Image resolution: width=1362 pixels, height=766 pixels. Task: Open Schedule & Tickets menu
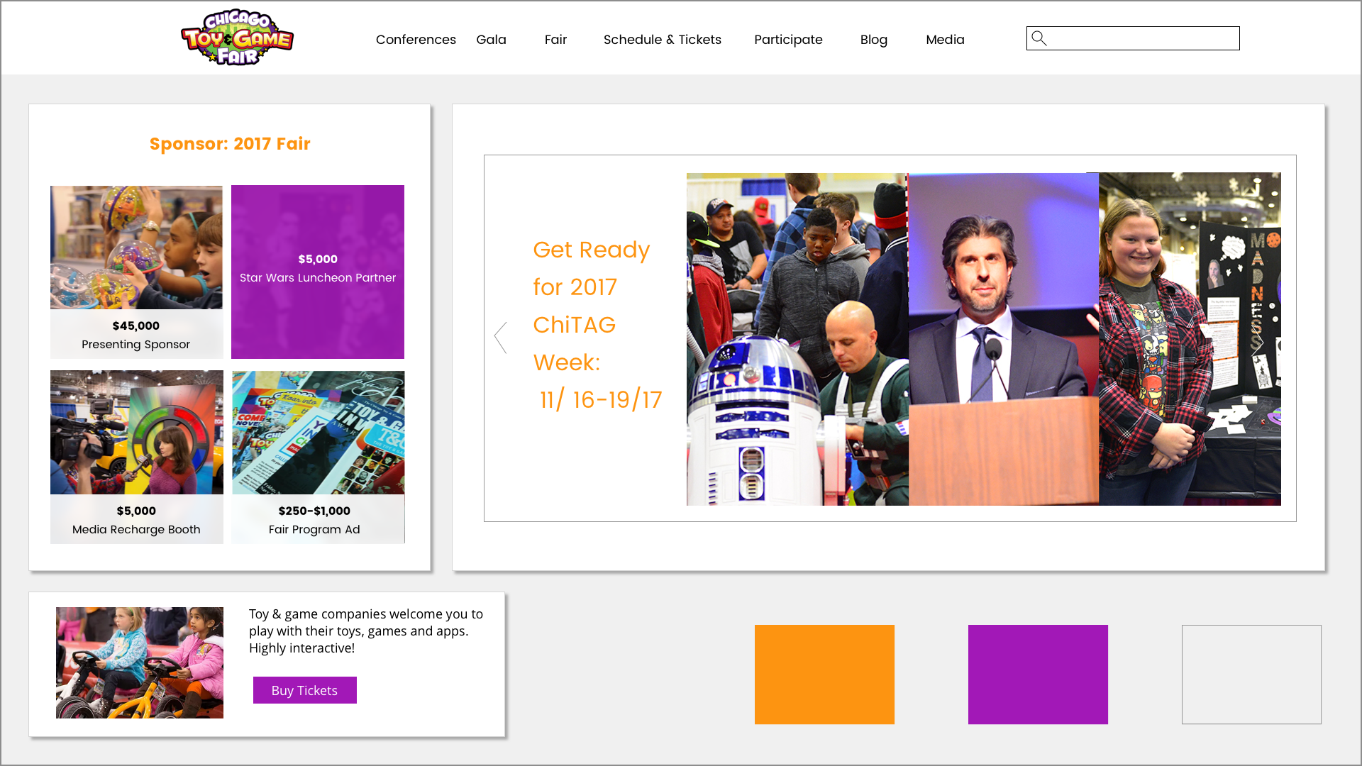[x=662, y=40]
